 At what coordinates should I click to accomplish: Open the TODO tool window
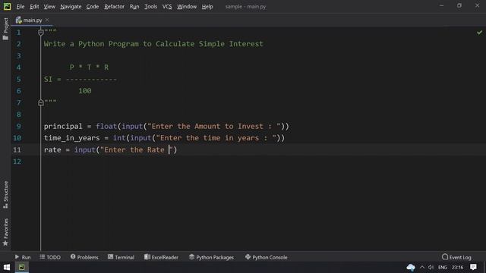click(50, 257)
